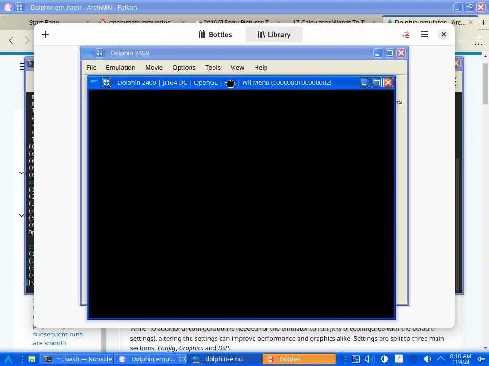Open the Falkon main menu icon
Screen dimensions: 489x366
478,41
